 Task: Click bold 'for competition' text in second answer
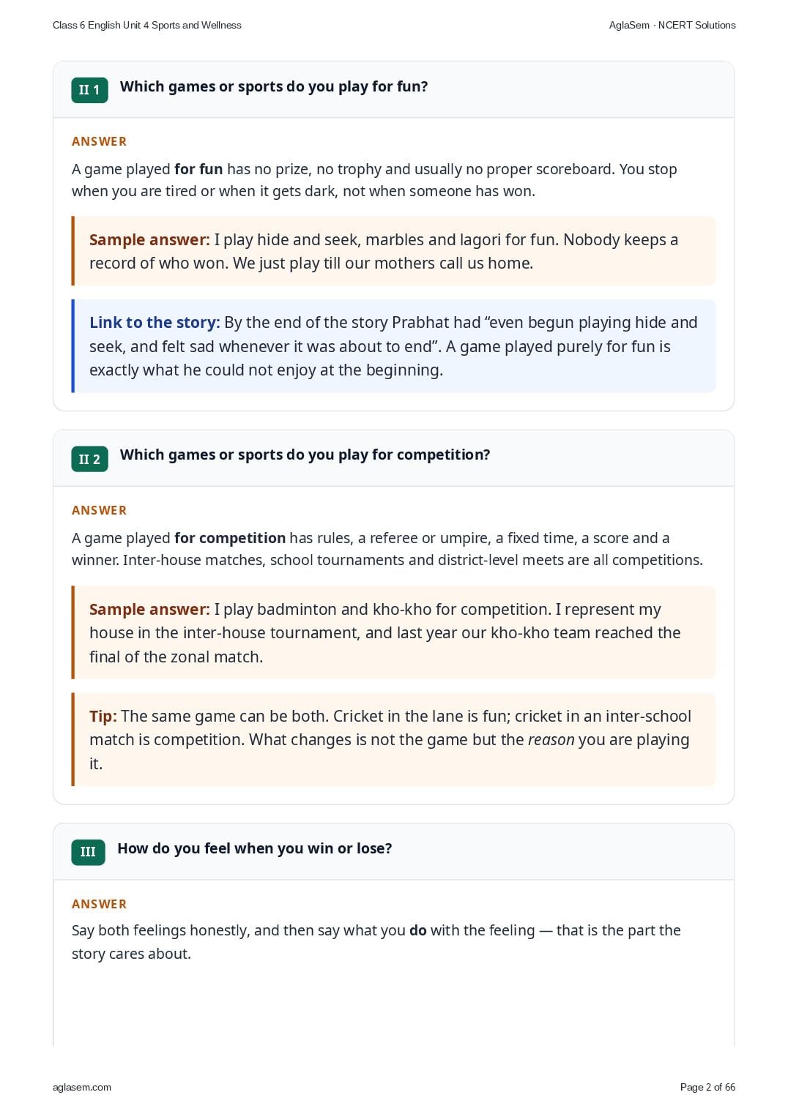click(230, 538)
